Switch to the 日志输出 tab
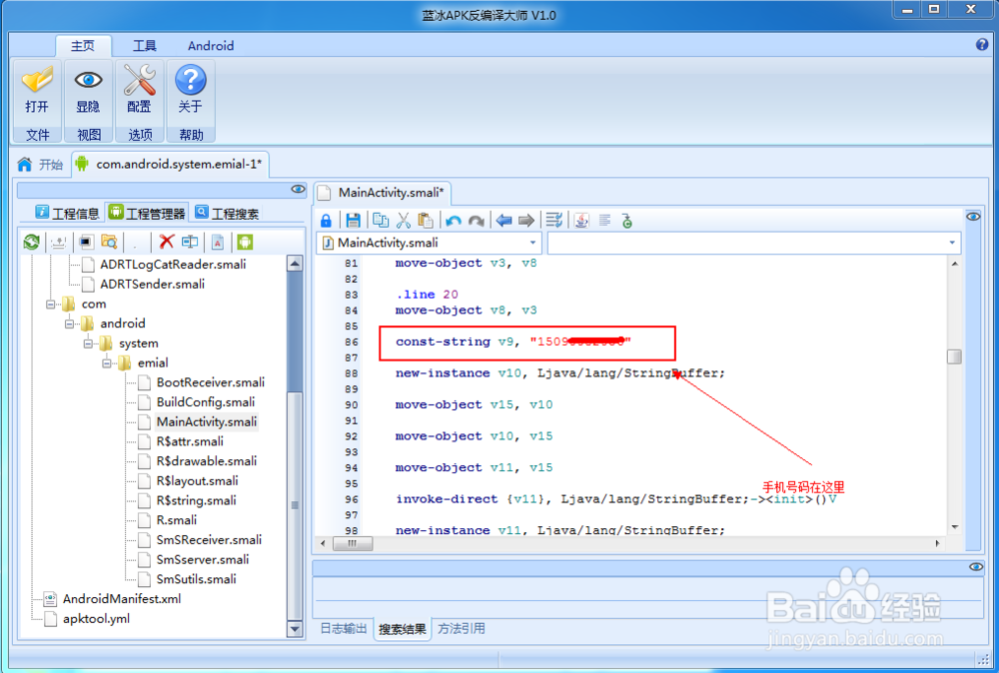Image resolution: width=999 pixels, height=673 pixels. click(344, 628)
